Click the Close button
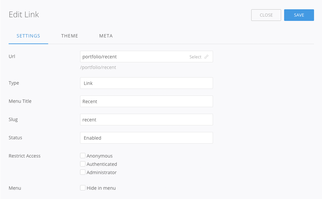 click(x=266, y=15)
